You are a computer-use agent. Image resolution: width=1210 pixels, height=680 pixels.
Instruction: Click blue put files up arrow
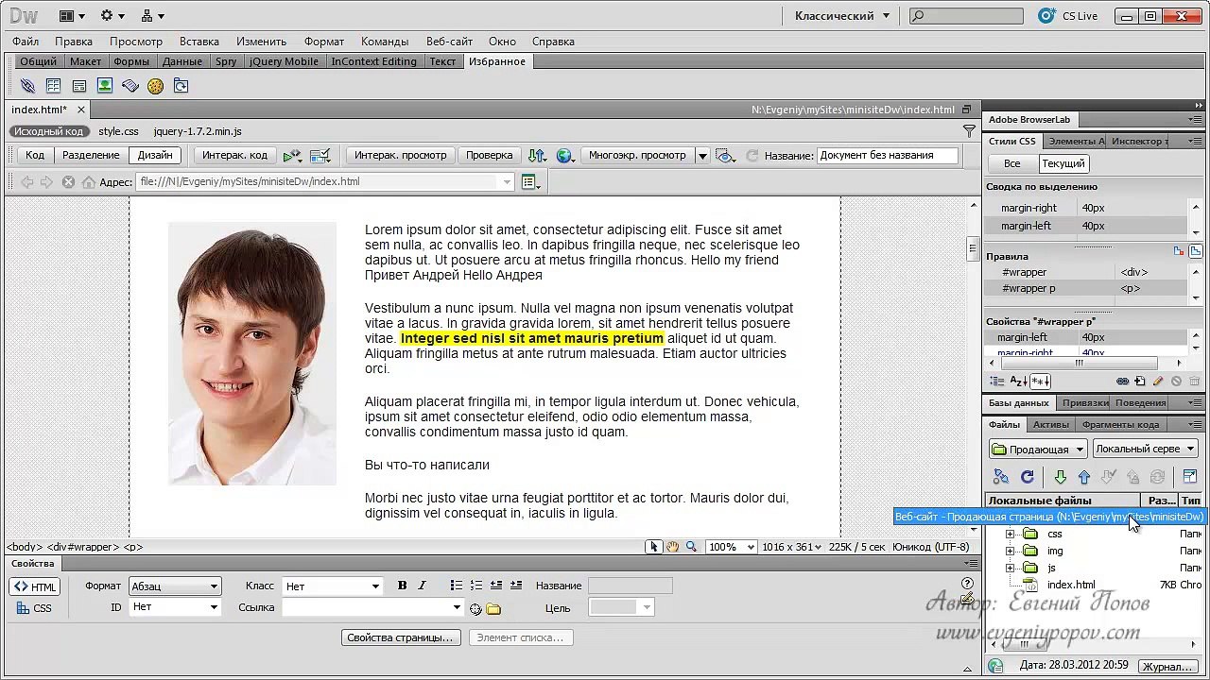click(1084, 477)
